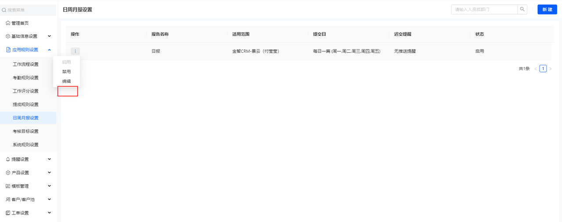Click the home icon beside 管理首页
Image resolution: width=562 pixels, height=222 pixels.
8,23
